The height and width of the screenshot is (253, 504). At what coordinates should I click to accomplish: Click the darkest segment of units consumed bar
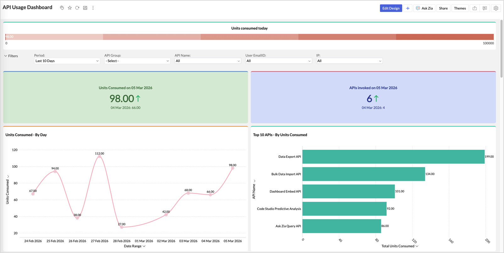tap(445, 37)
